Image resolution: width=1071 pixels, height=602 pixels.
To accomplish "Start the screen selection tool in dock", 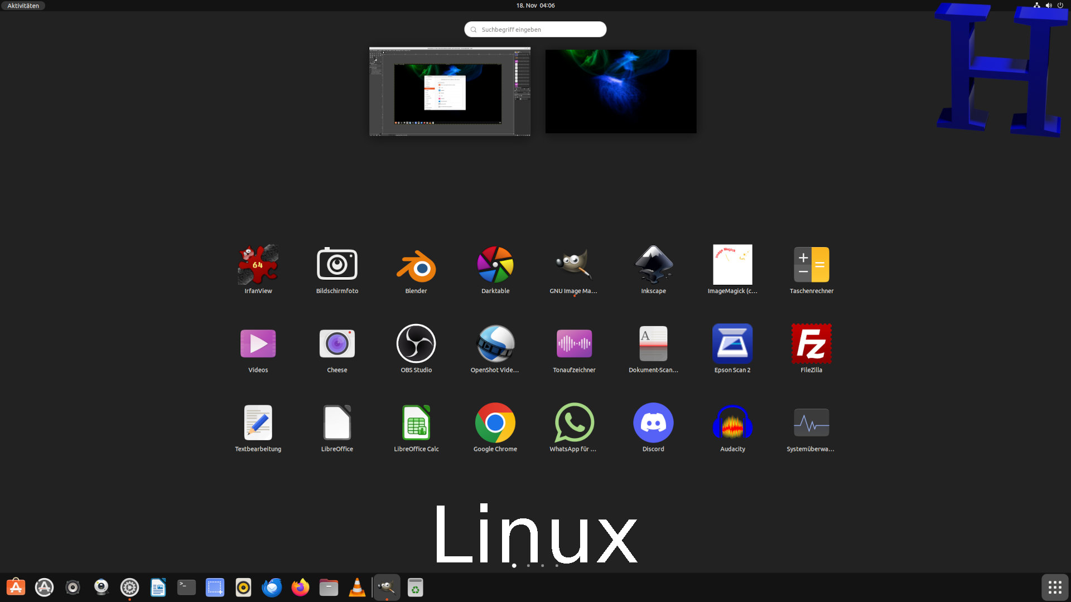I will pyautogui.click(x=215, y=588).
